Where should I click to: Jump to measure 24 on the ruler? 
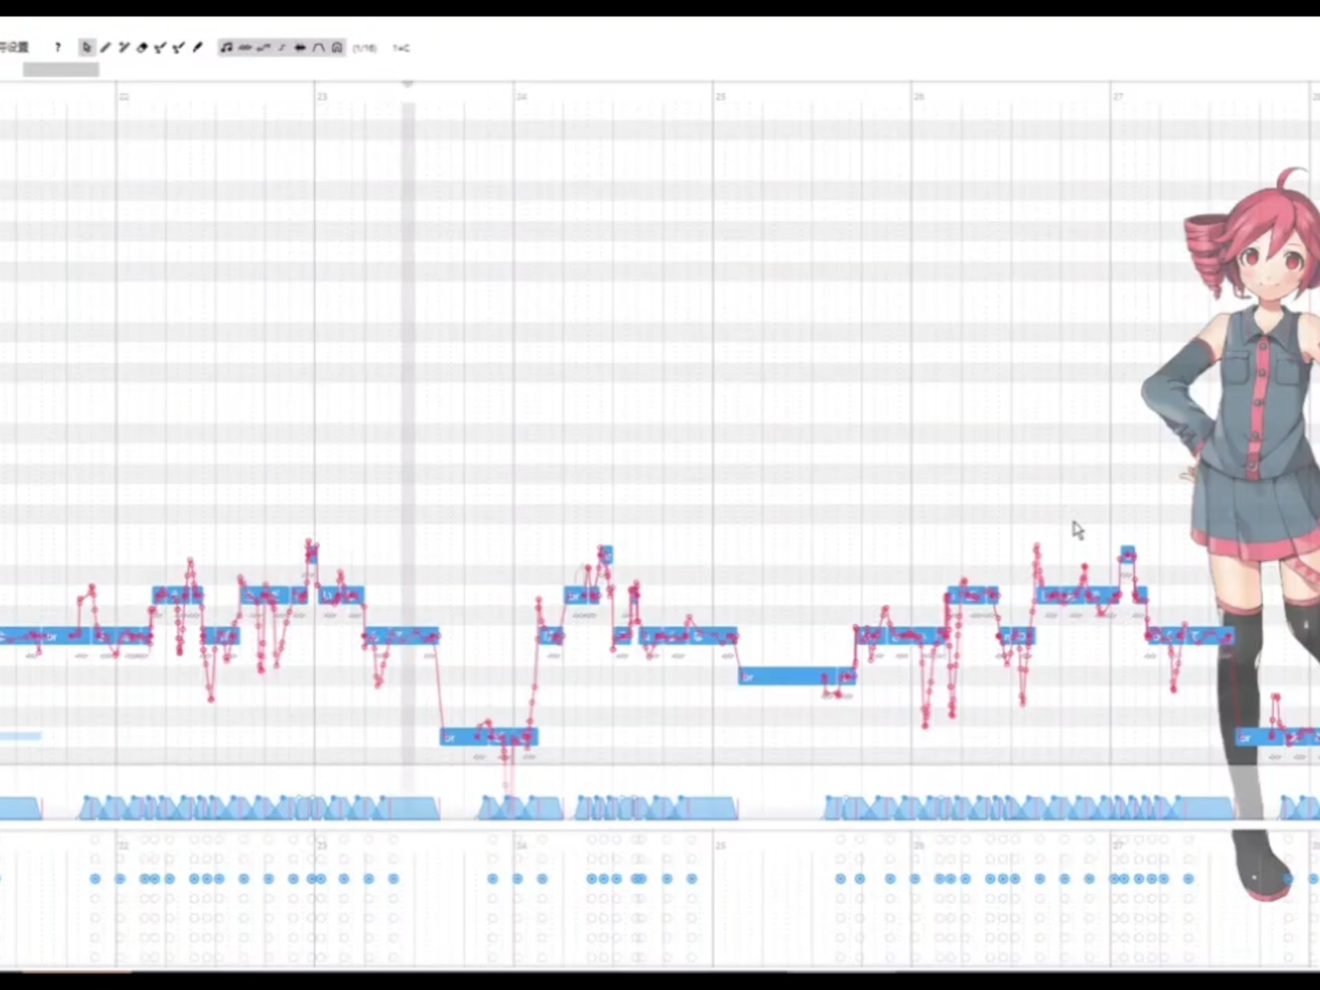pos(522,97)
